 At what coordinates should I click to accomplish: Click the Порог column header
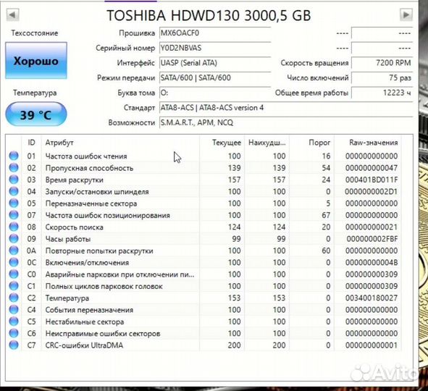[x=319, y=143]
